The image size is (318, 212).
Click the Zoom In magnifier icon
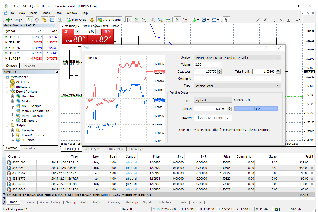tap(153, 20)
